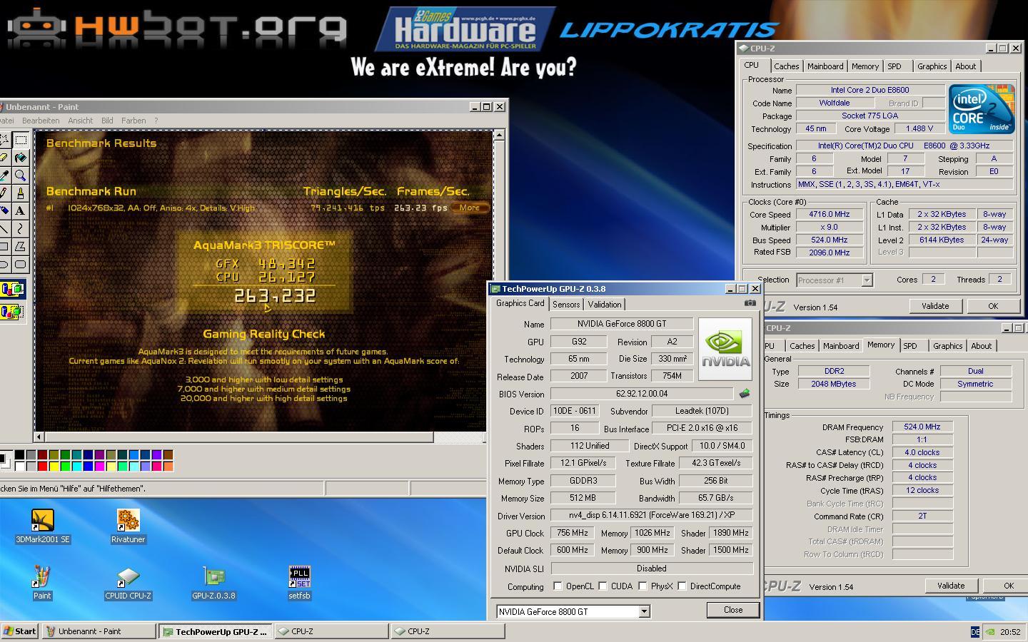Image resolution: width=1028 pixels, height=642 pixels.
Task: Click the GPU-Z camera screenshot icon
Action: point(750,303)
